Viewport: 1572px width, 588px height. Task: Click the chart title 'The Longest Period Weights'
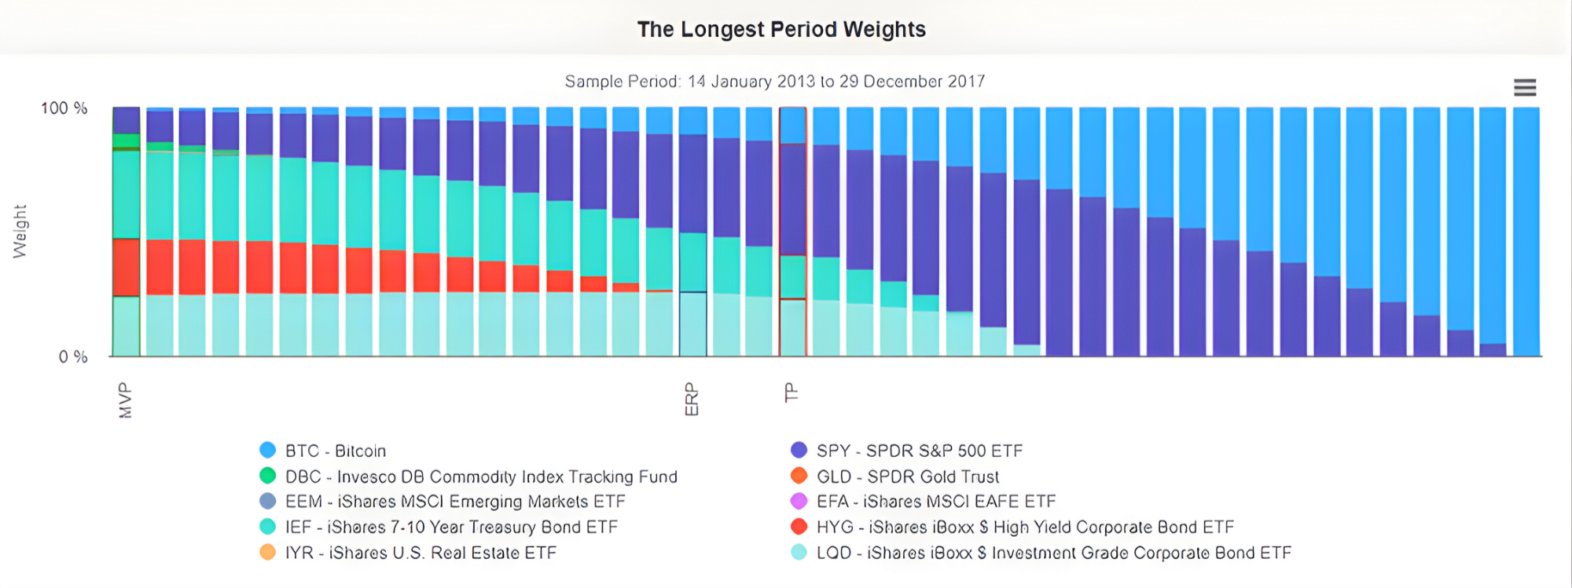[781, 30]
